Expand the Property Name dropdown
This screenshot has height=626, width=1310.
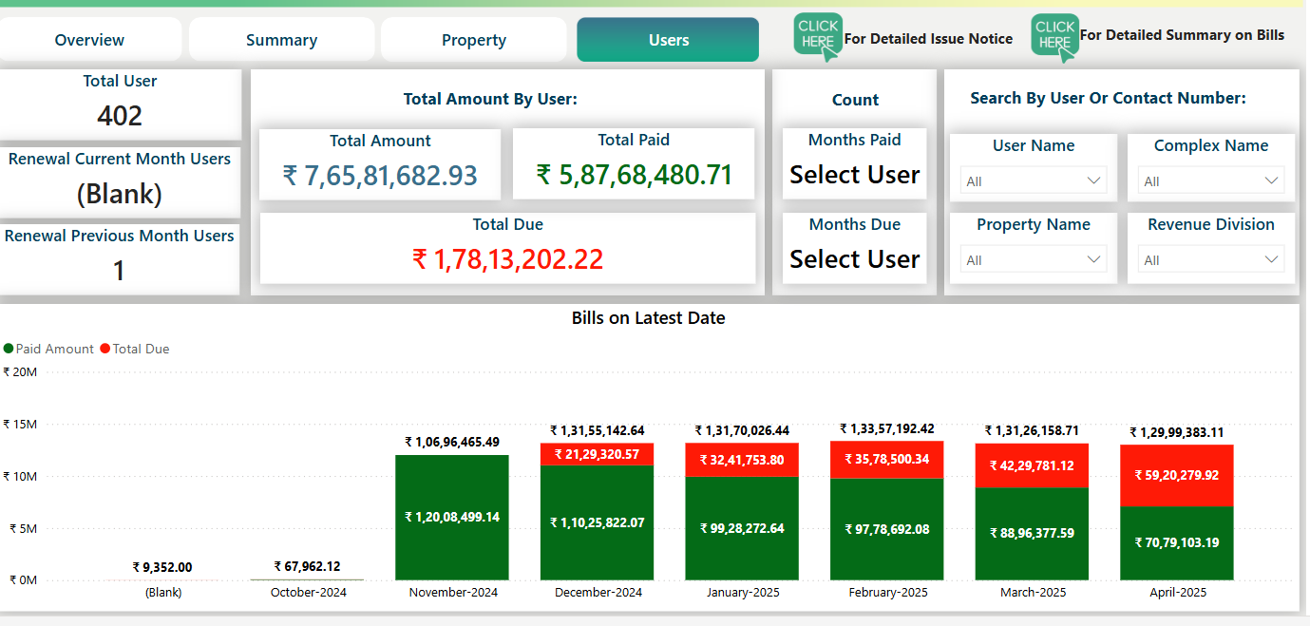tap(1034, 259)
